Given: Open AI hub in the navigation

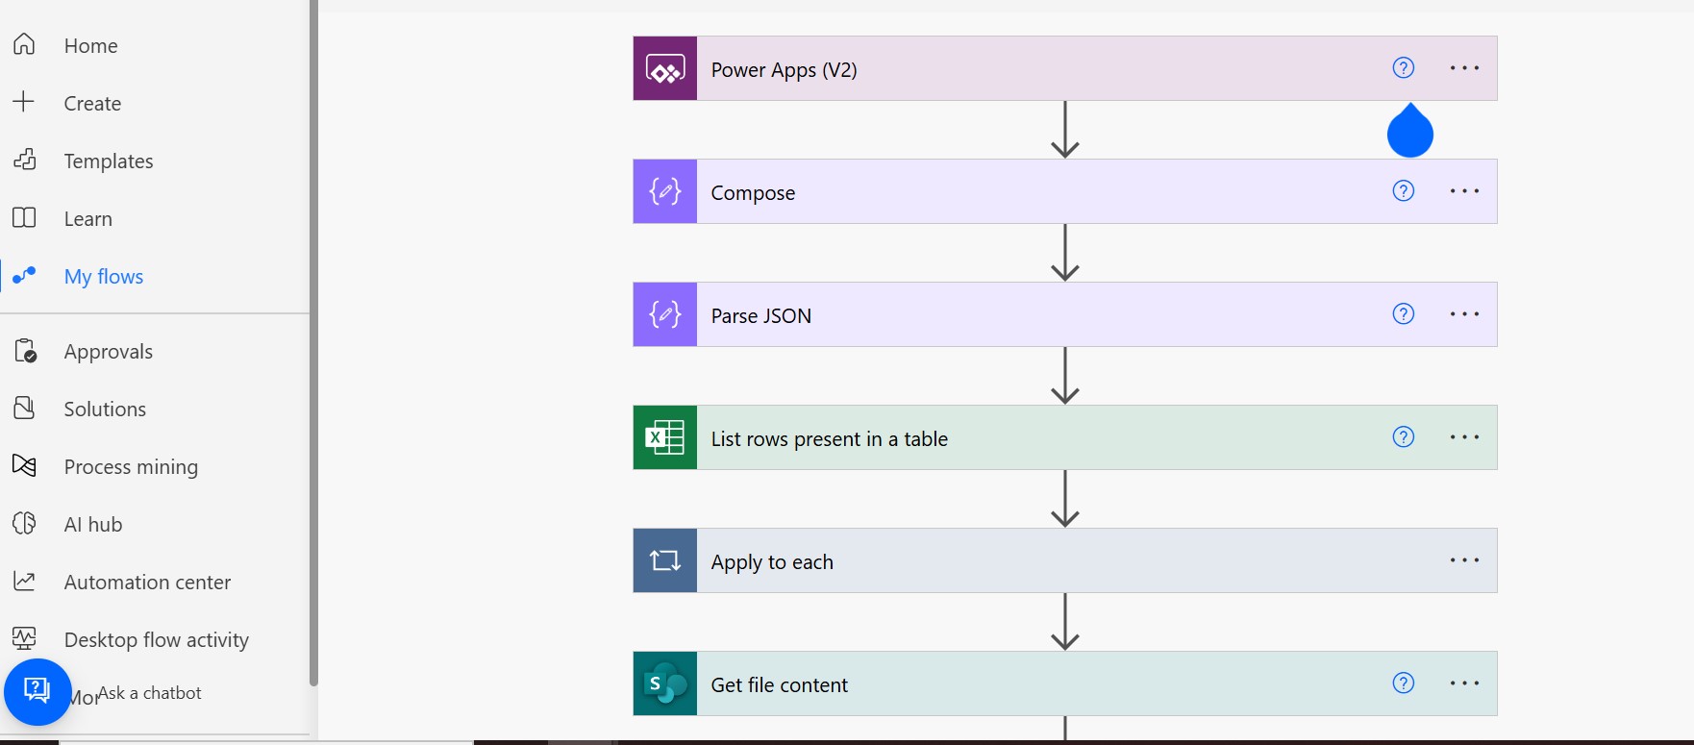Looking at the screenshot, I should coord(93,525).
